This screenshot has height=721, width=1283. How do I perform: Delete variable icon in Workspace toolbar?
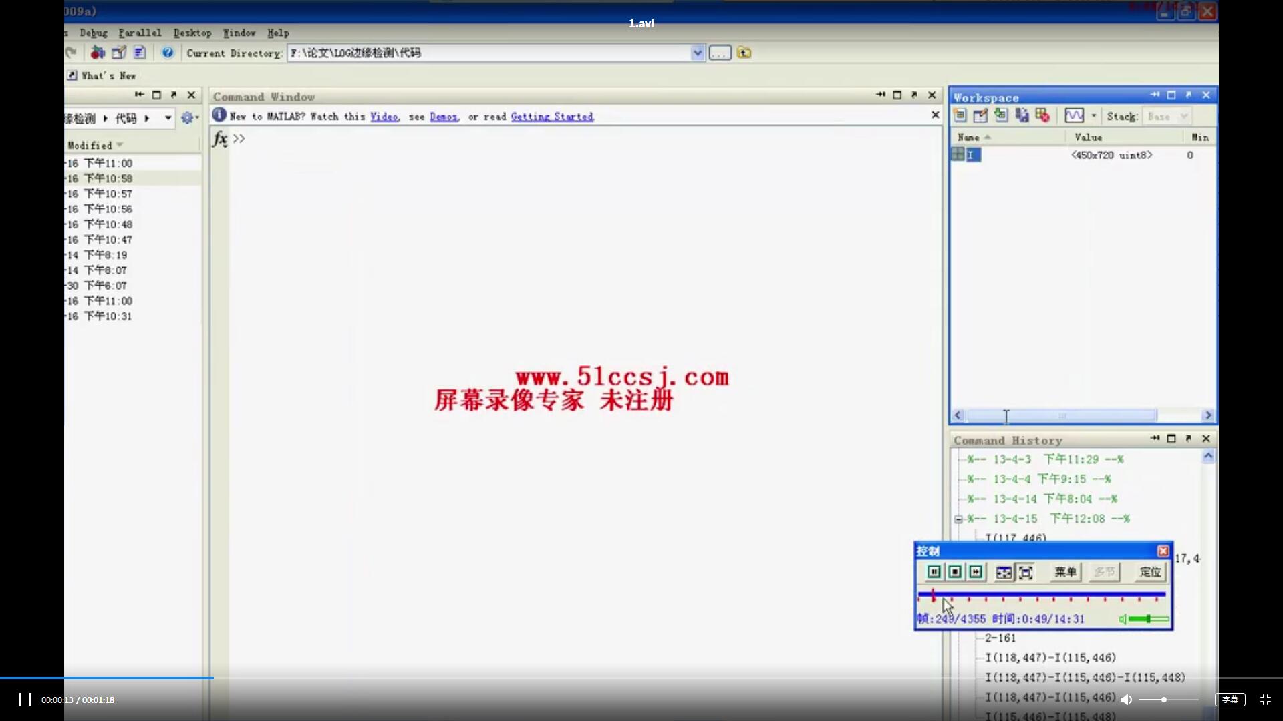coord(1042,115)
